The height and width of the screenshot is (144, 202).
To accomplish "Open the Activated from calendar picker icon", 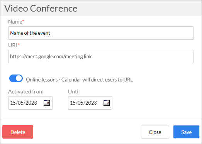I will pos(47,103).
